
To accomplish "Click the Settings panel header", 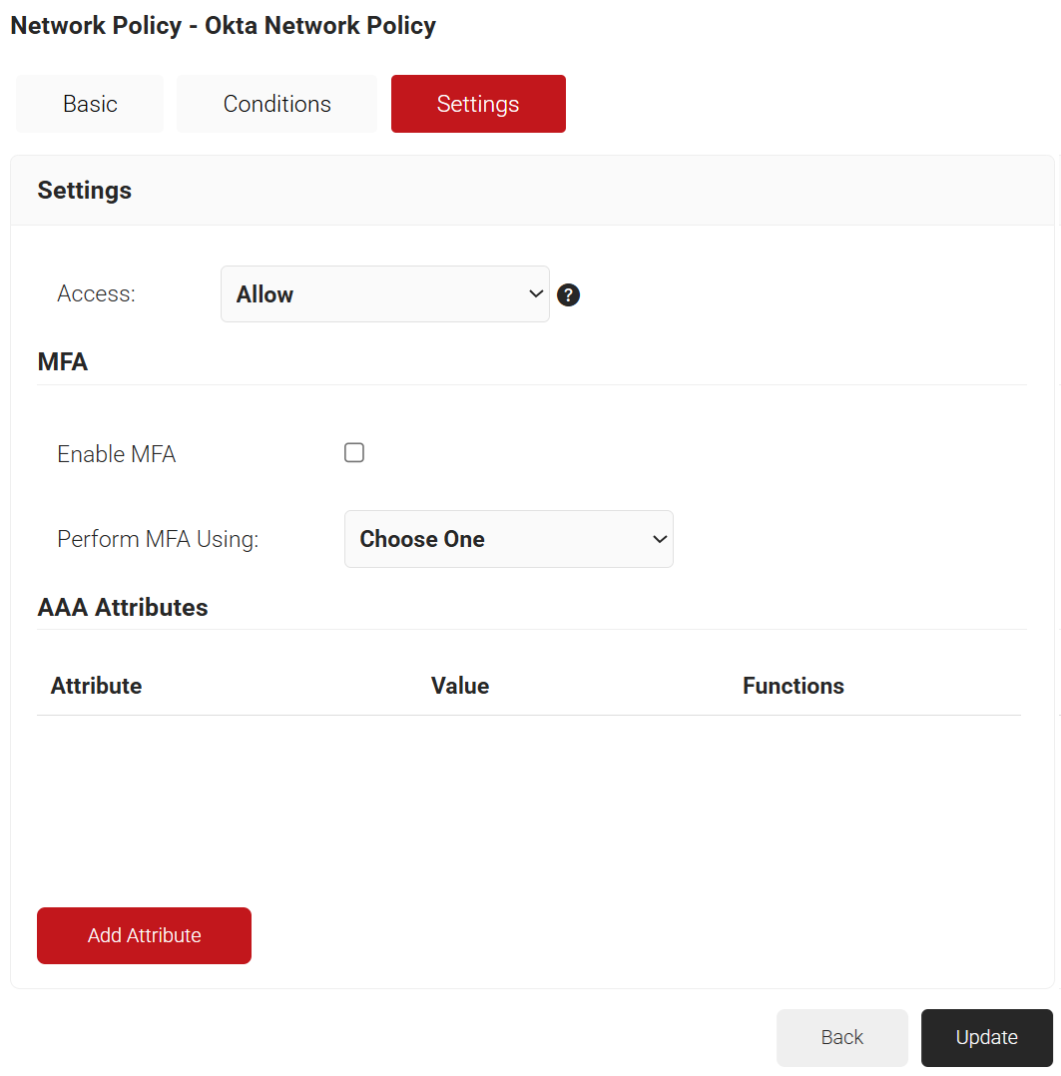I will (x=85, y=190).
